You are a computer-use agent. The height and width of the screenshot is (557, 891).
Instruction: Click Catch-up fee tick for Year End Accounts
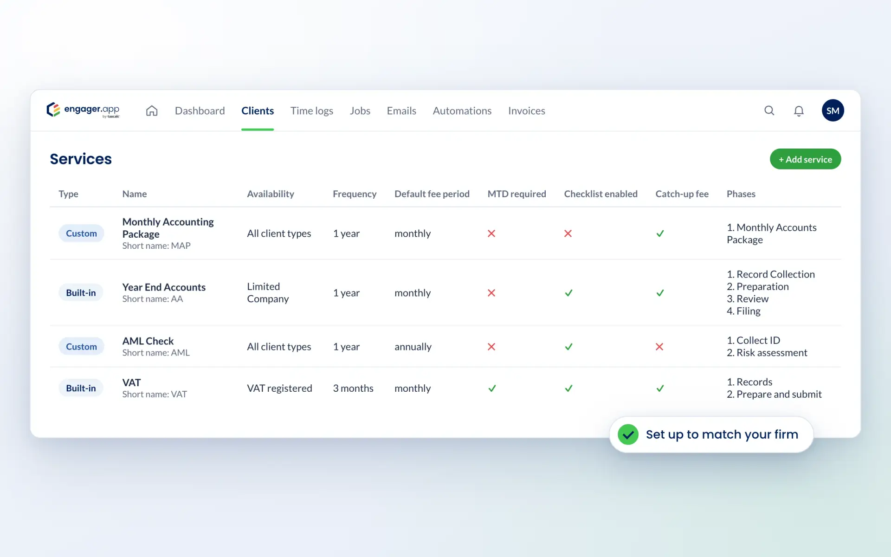point(660,293)
